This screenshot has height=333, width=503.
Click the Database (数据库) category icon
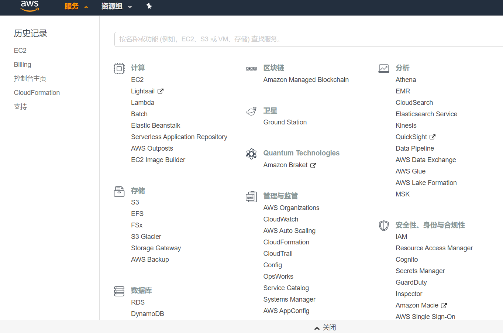tap(119, 291)
